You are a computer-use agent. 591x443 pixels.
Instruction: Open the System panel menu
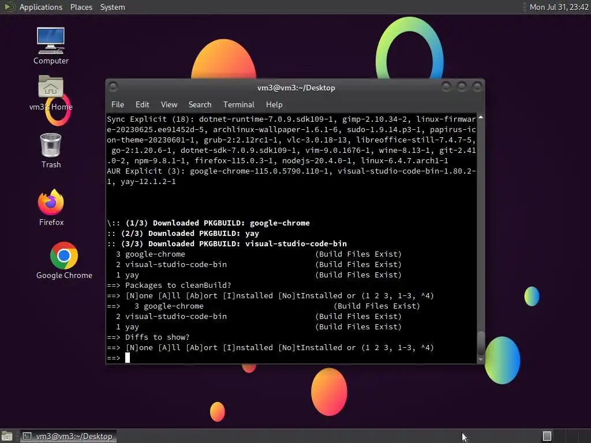pos(113,7)
